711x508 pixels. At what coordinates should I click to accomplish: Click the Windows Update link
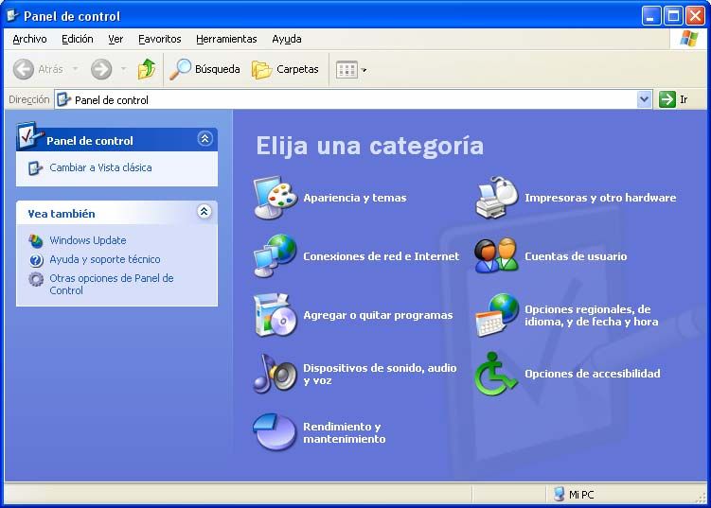[88, 240]
